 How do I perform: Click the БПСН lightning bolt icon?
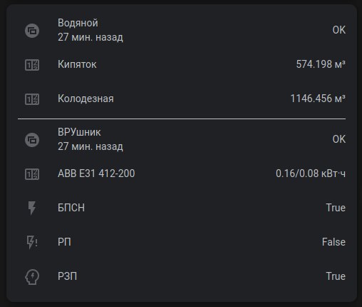tap(32, 208)
